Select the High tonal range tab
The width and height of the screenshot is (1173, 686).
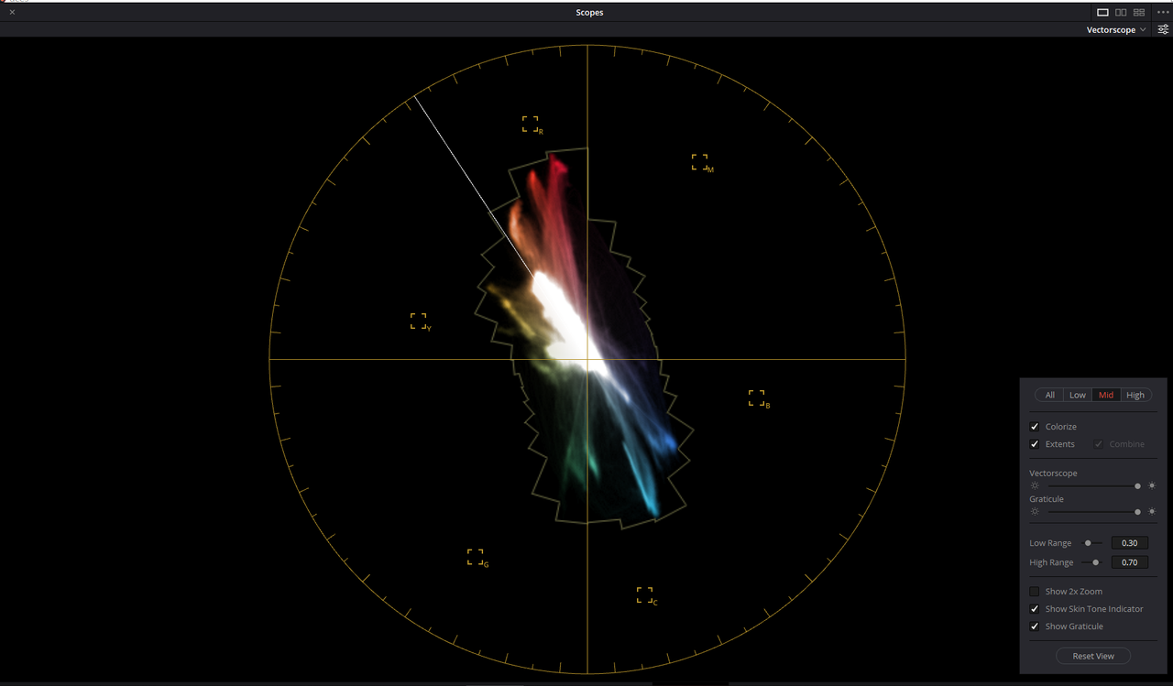[x=1135, y=395]
